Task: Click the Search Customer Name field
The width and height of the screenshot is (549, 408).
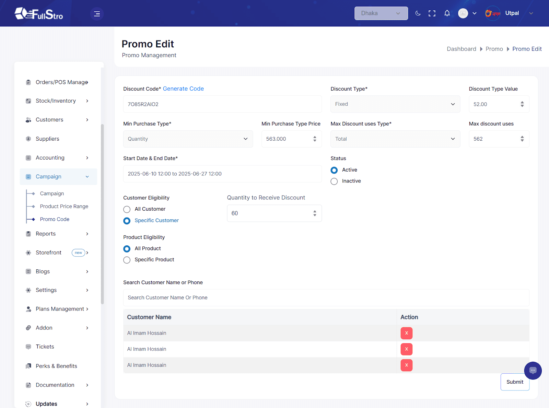Action: pyautogui.click(x=326, y=298)
